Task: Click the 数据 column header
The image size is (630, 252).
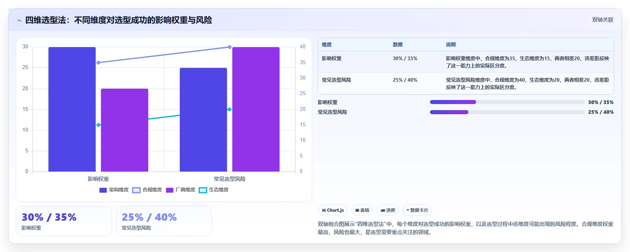Action: (398, 45)
